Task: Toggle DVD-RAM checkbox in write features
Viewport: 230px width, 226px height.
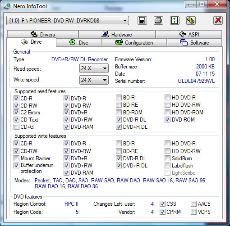Action: [66, 173]
